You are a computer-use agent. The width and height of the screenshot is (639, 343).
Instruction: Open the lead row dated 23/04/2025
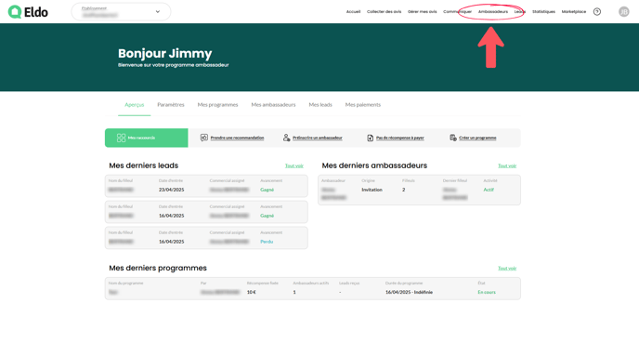206,186
